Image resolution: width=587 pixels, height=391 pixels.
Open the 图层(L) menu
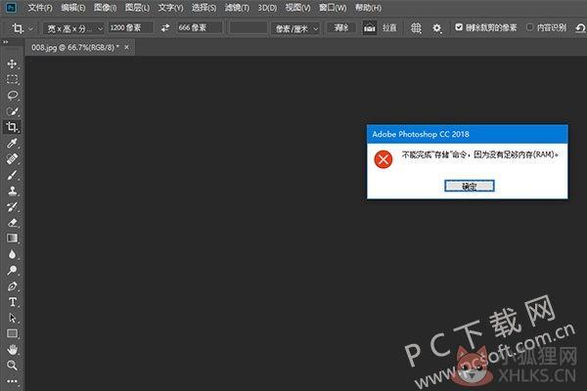(x=137, y=8)
